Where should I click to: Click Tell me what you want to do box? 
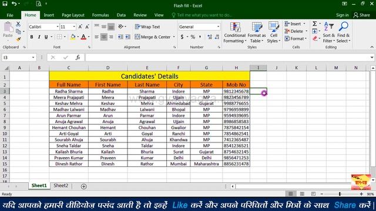click(202, 15)
